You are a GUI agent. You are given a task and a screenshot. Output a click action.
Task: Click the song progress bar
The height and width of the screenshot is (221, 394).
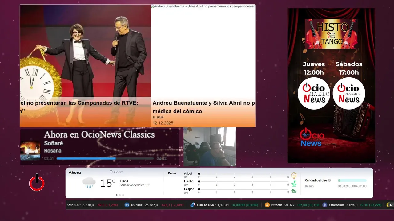tap(105, 159)
